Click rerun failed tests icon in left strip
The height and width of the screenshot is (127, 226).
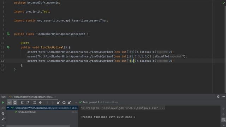coord(3,108)
